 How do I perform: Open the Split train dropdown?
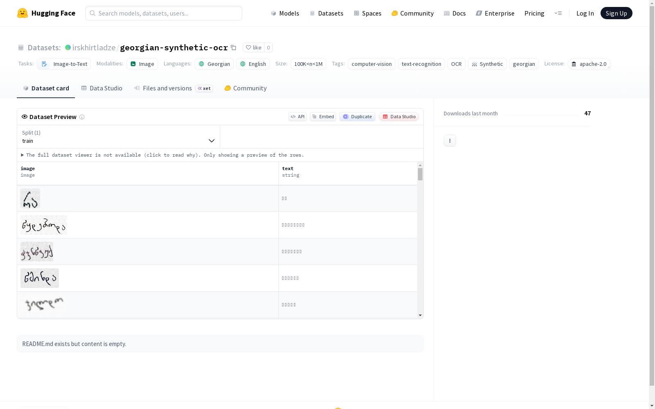pyautogui.click(x=118, y=137)
